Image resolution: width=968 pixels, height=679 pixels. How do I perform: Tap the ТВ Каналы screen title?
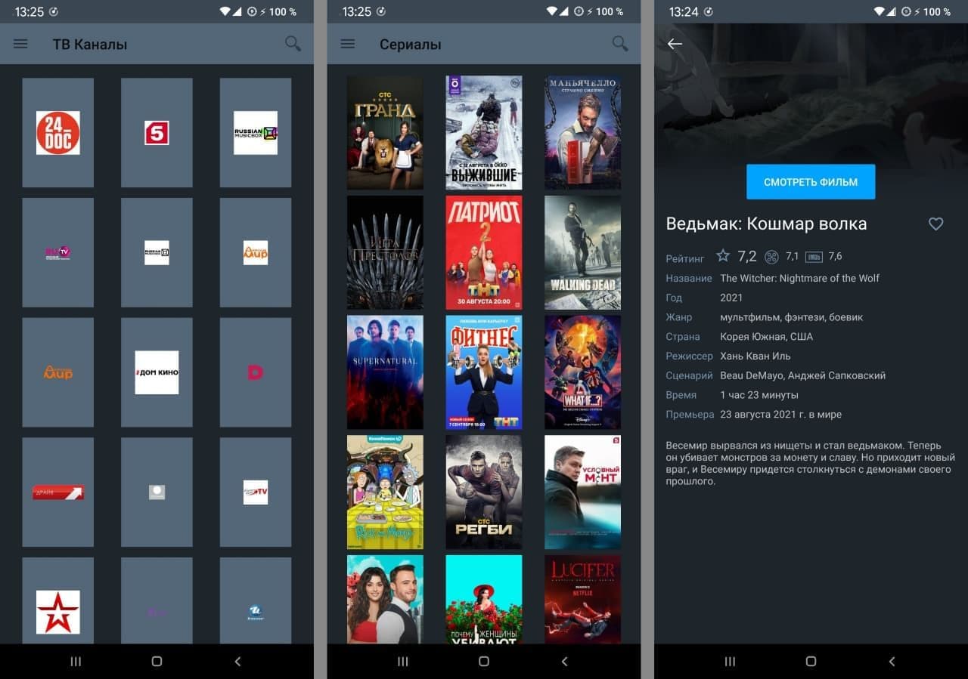tap(90, 45)
